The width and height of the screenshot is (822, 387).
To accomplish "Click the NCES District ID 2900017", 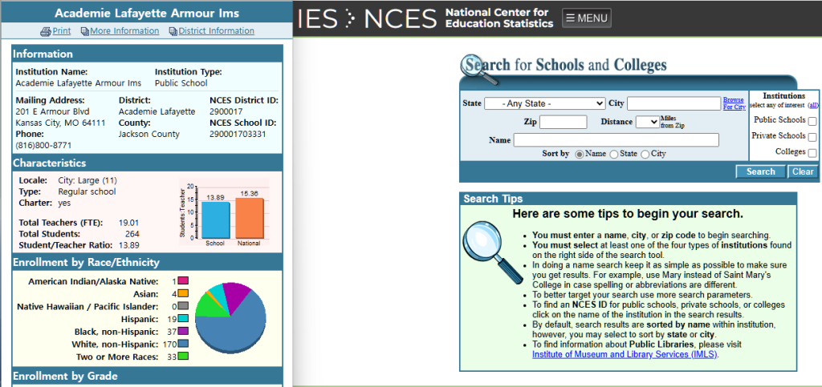I will coord(226,111).
